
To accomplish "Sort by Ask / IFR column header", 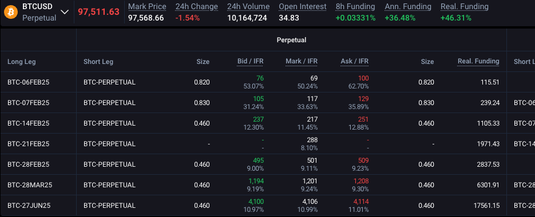I will pyautogui.click(x=355, y=61).
